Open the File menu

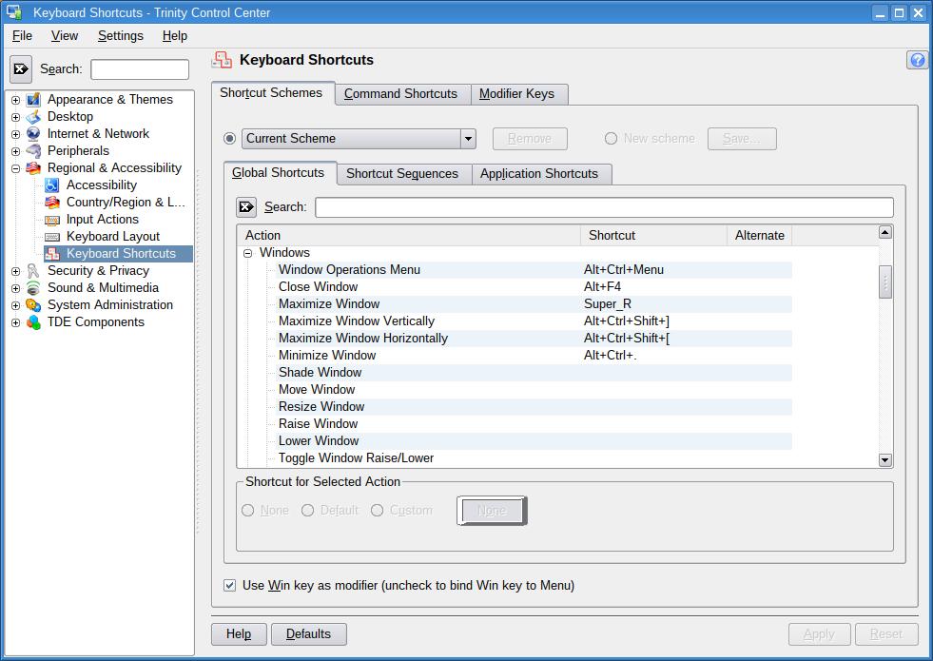(x=22, y=36)
